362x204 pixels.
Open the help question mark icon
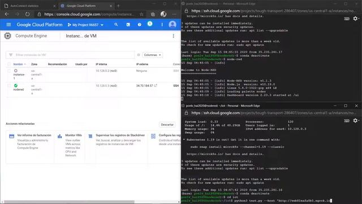tap(140, 24)
